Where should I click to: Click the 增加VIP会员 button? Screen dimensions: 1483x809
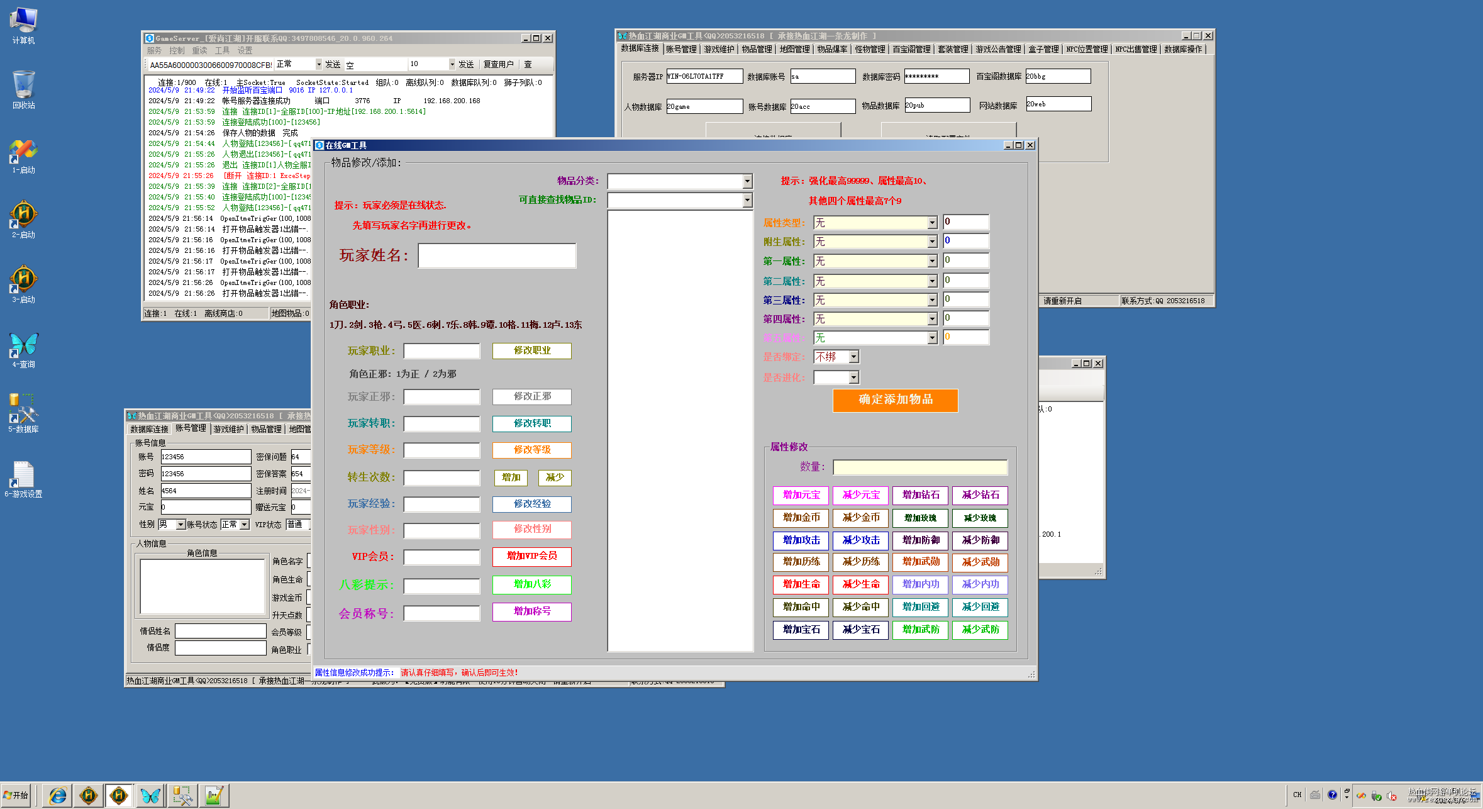click(x=532, y=557)
